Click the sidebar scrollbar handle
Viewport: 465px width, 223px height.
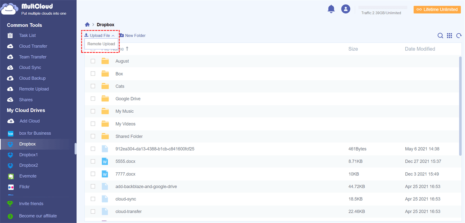76,149
